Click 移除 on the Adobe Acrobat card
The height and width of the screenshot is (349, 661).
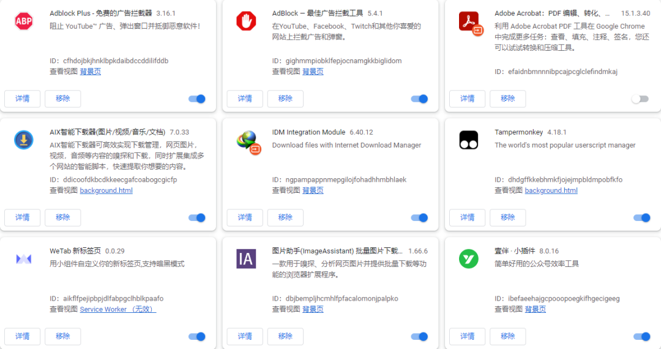point(507,99)
